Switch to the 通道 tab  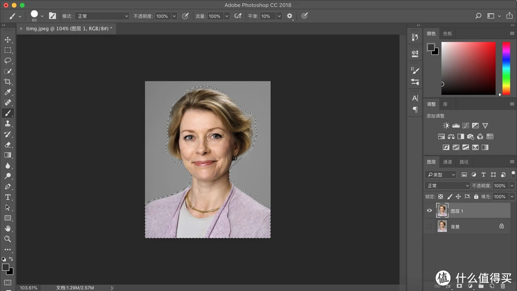[x=448, y=162]
